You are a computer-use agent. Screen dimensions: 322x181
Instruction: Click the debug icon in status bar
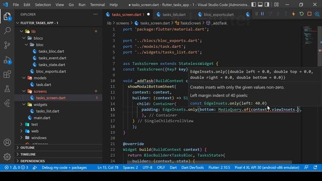coord(35,167)
